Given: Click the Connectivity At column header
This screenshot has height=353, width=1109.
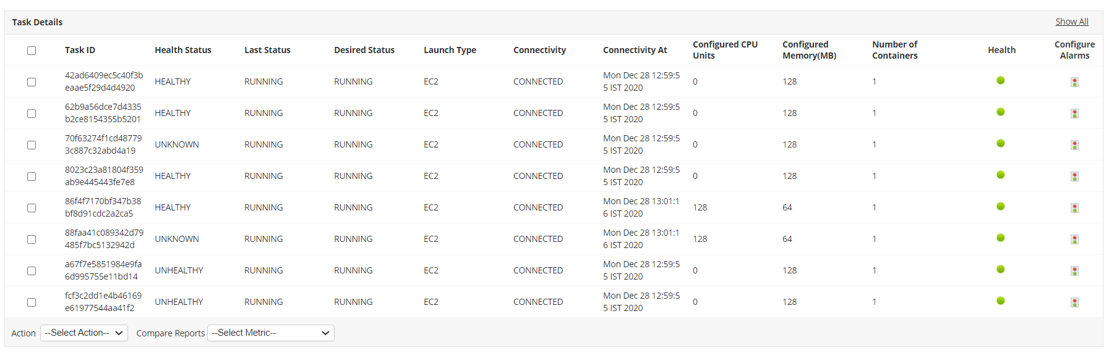Looking at the screenshot, I should (x=635, y=50).
